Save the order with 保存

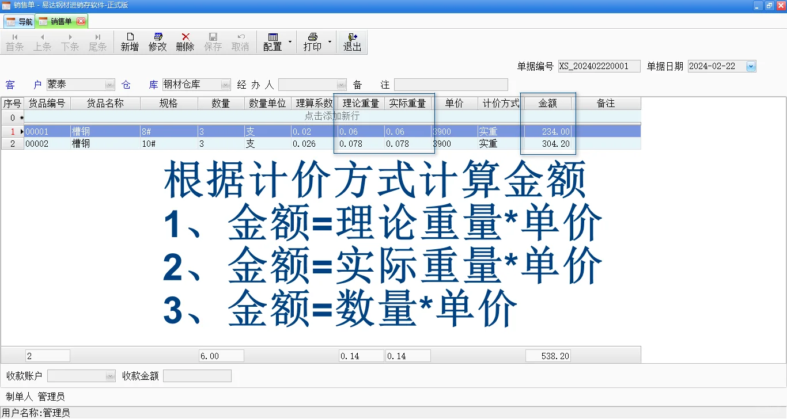pos(213,42)
